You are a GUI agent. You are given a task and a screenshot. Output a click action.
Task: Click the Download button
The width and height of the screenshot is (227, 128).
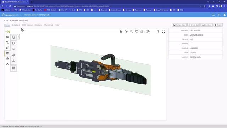coord(206,25)
